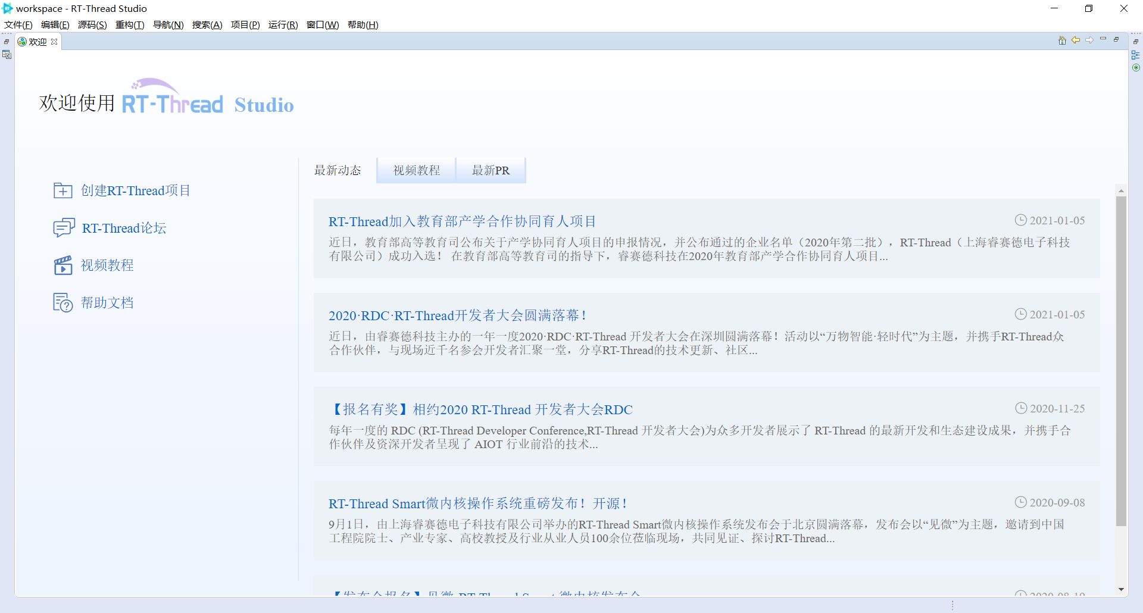
Task: Open the 运行(R) menu
Action: click(283, 24)
